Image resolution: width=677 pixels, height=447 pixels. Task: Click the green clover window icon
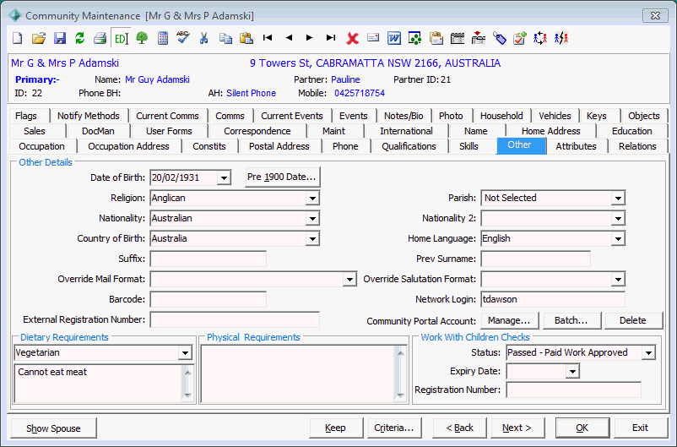(x=415, y=39)
